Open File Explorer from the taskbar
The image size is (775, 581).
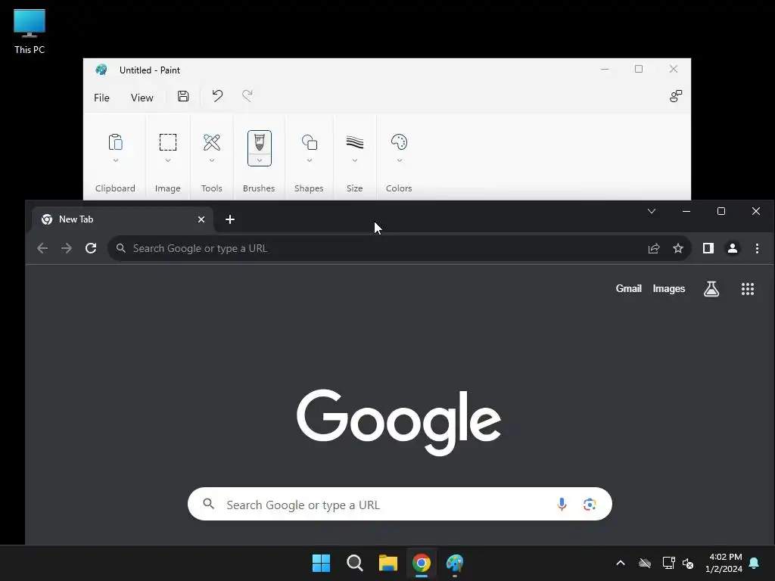pyautogui.click(x=388, y=563)
